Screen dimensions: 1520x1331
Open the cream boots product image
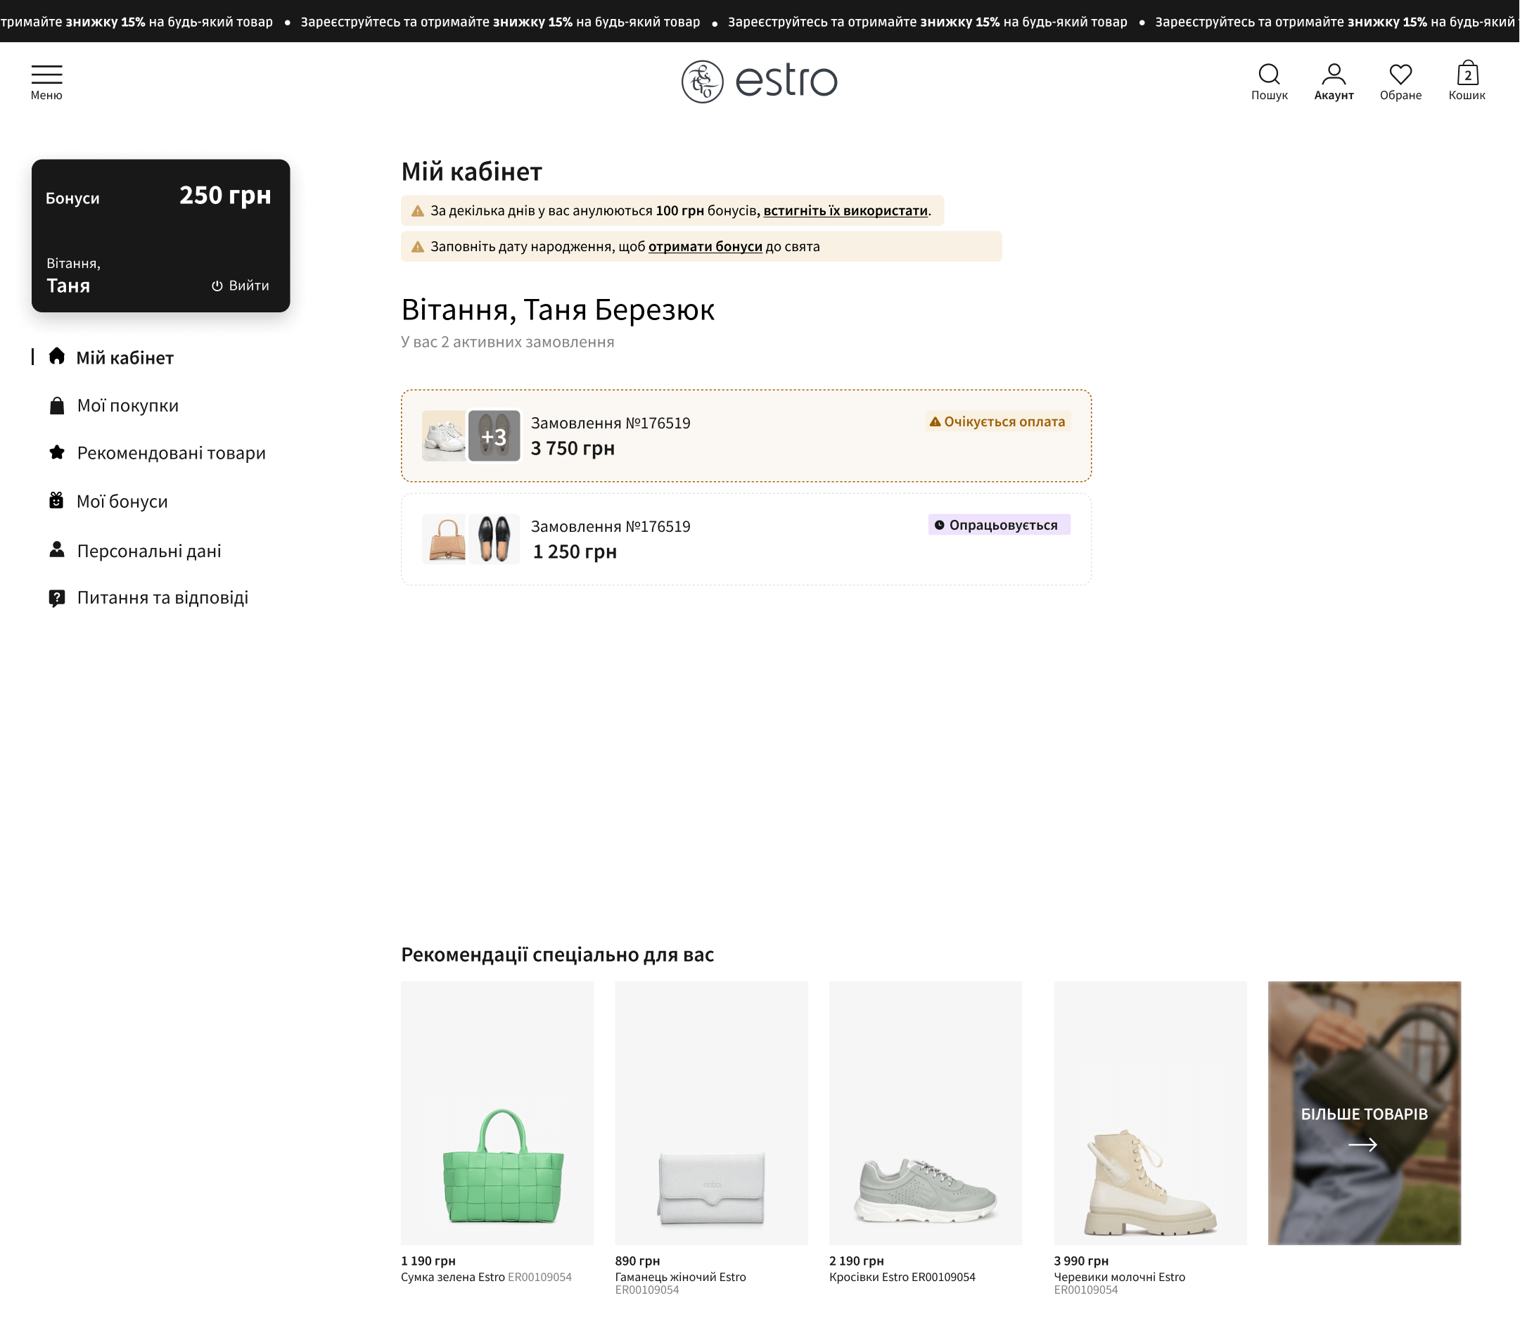[x=1150, y=1114]
